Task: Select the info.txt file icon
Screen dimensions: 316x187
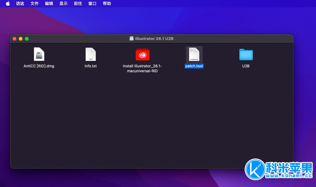Action: [91, 54]
